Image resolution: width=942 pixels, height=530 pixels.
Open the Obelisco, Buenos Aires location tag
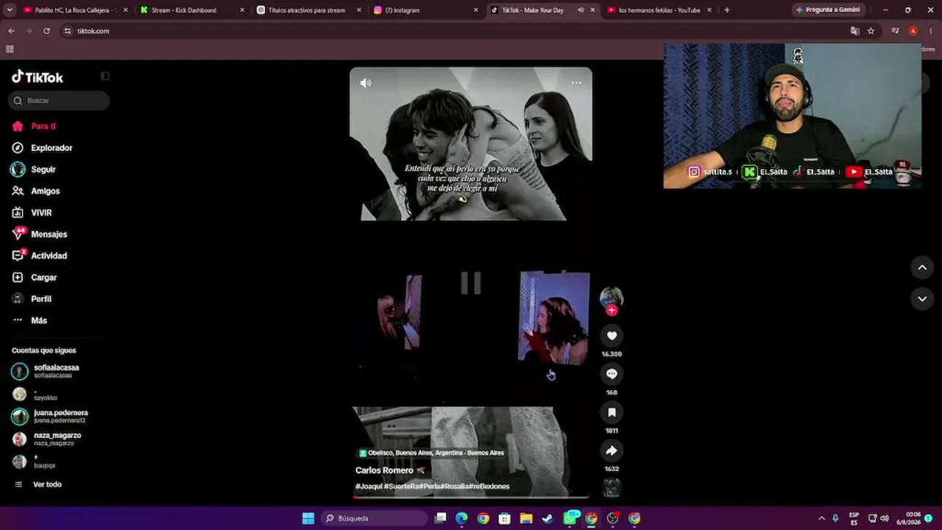431,453
